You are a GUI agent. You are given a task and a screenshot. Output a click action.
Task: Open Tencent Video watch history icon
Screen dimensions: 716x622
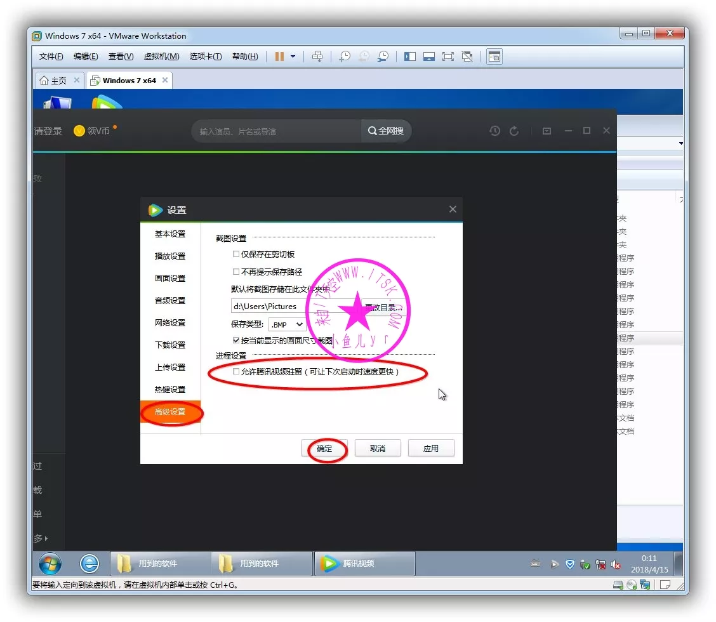pos(495,131)
